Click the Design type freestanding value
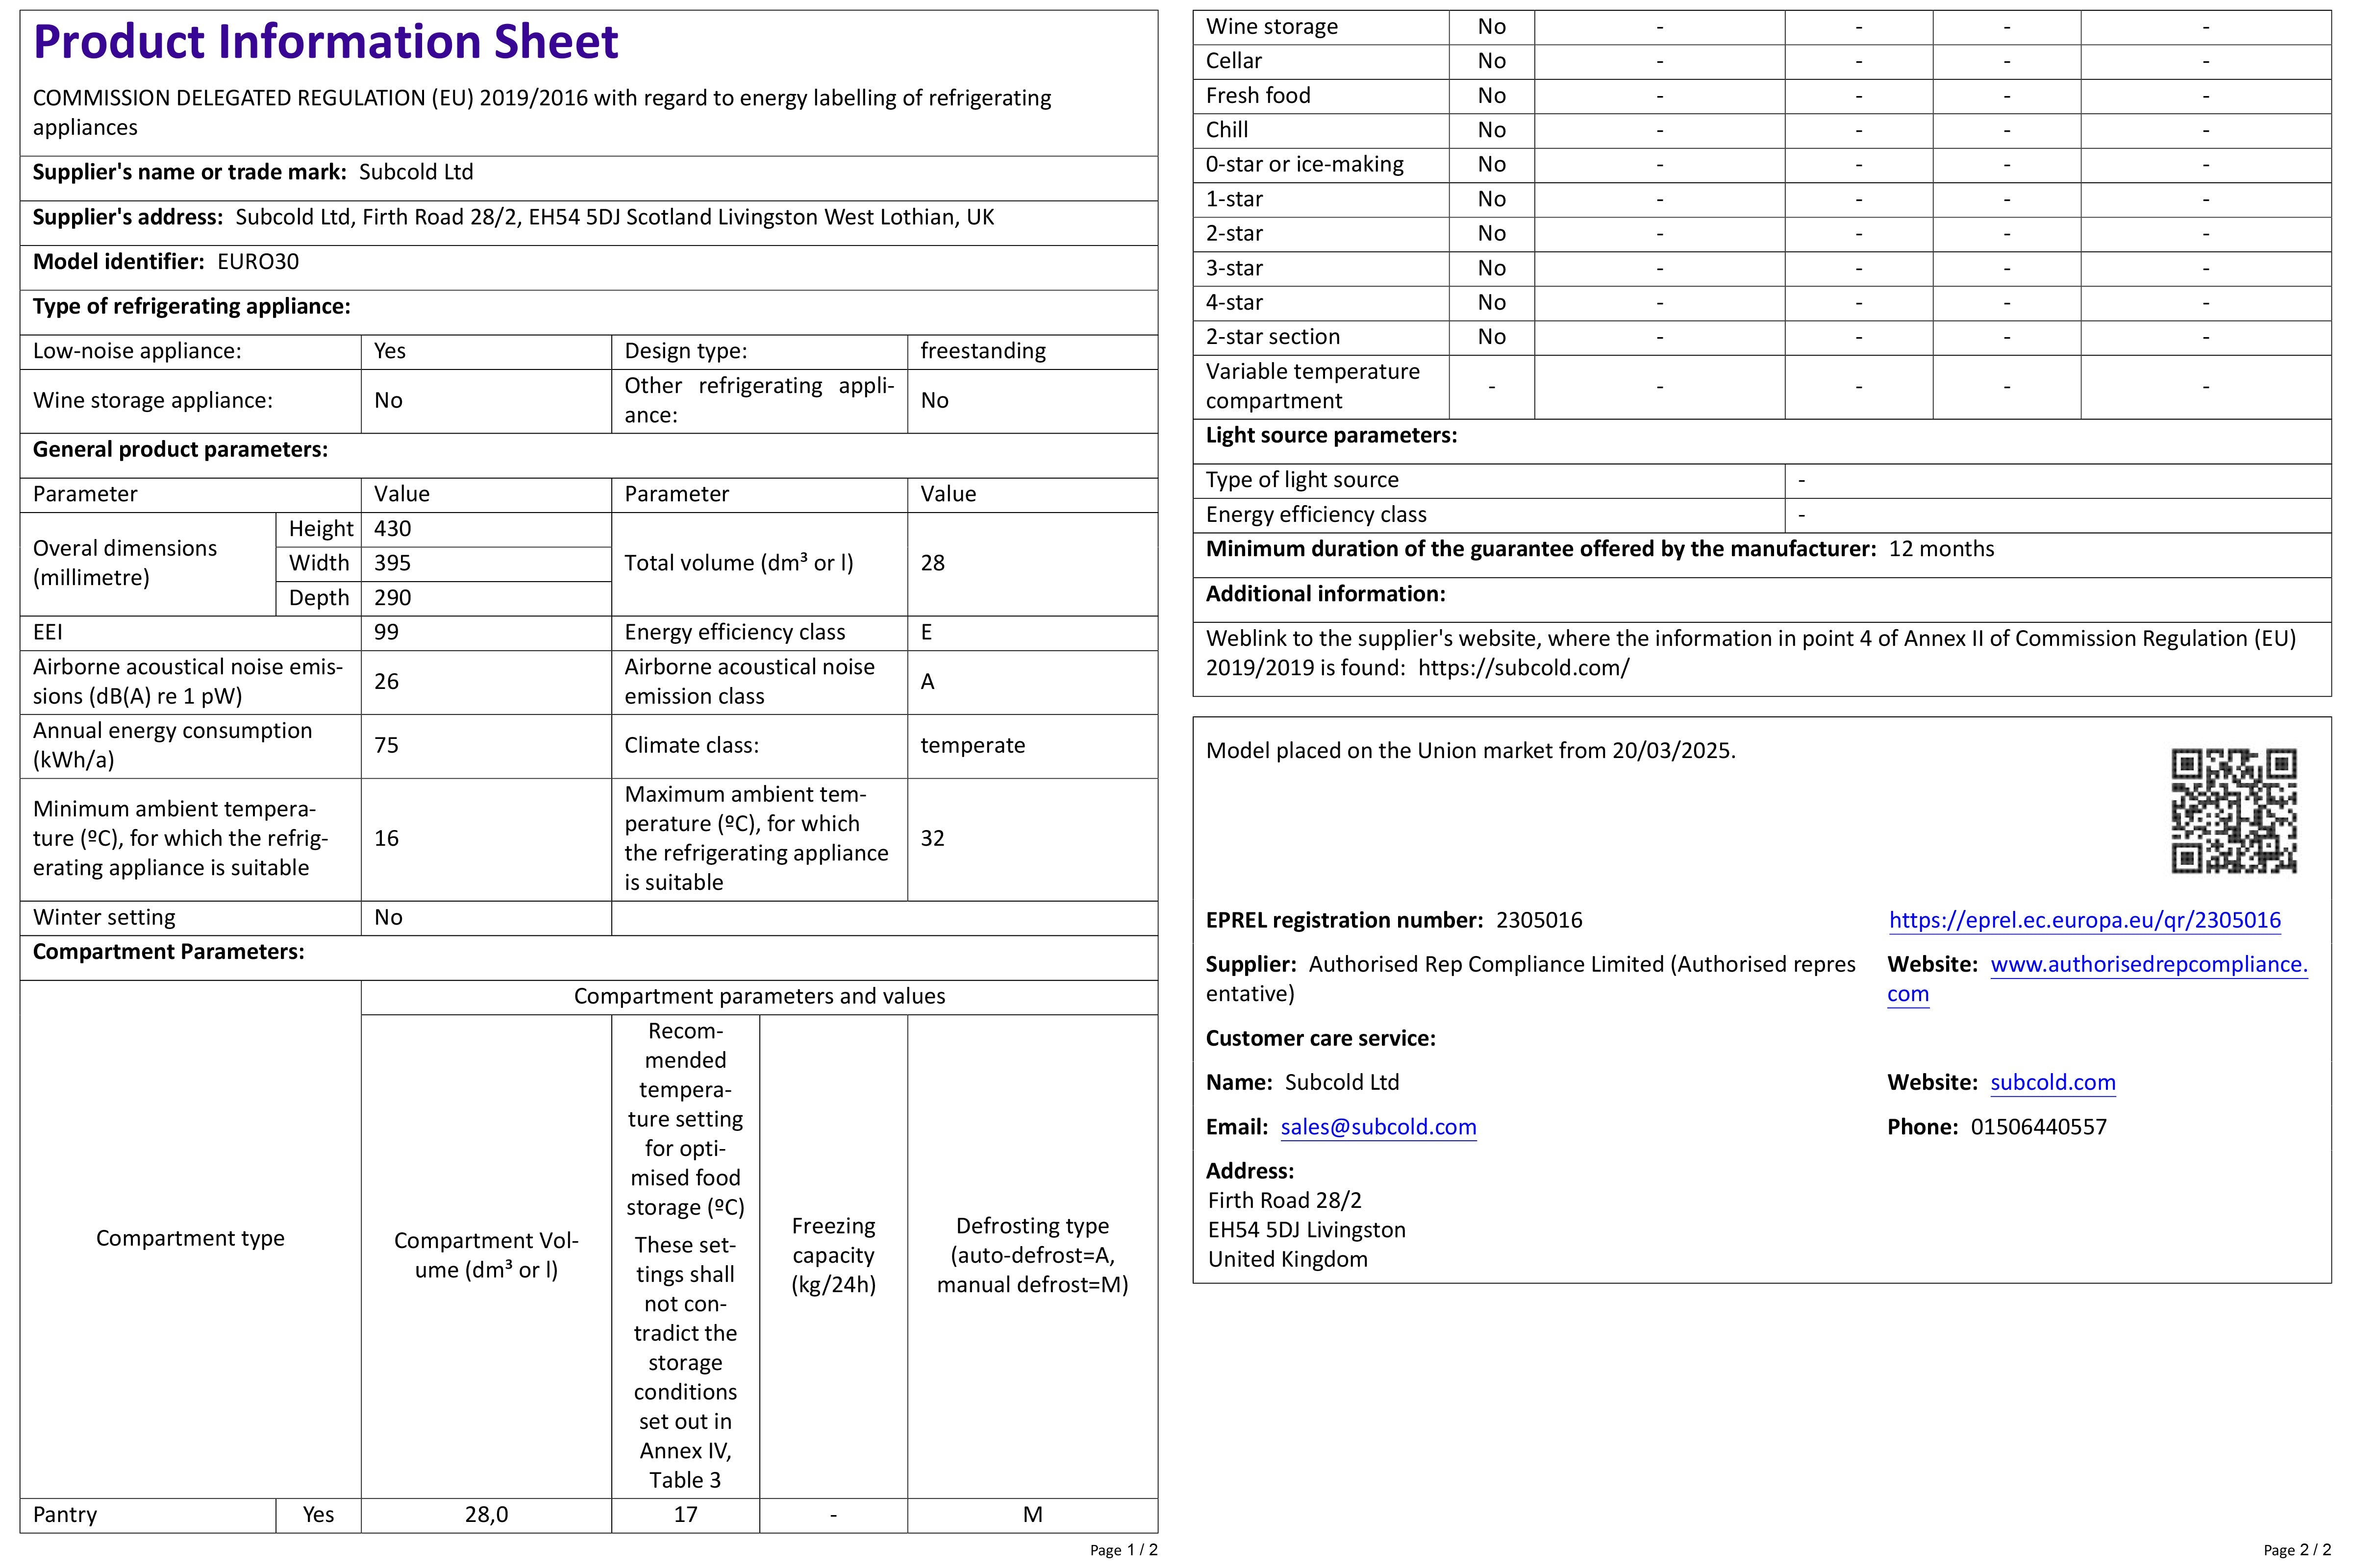This screenshot has width=2353, height=1568. [x=982, y=351]
